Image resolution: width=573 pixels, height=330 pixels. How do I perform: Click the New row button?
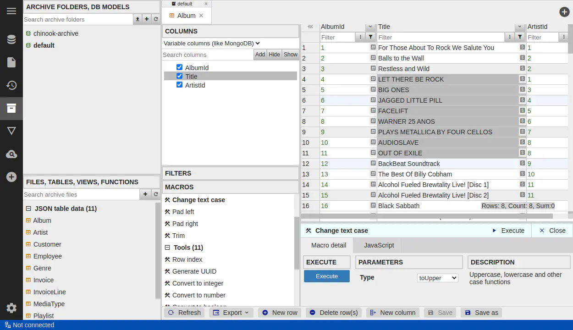pos(279,313)
